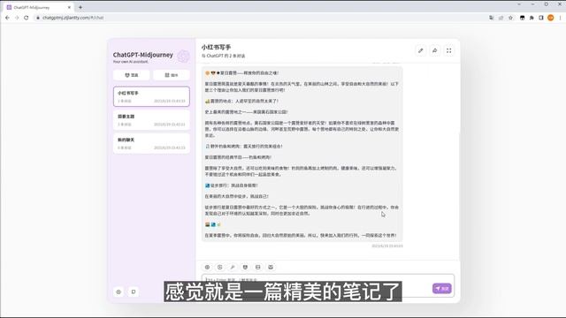This screenshot has width=566, height=318.
Task: Open the browser three-dot menu
Action: (x=560, y=18)
